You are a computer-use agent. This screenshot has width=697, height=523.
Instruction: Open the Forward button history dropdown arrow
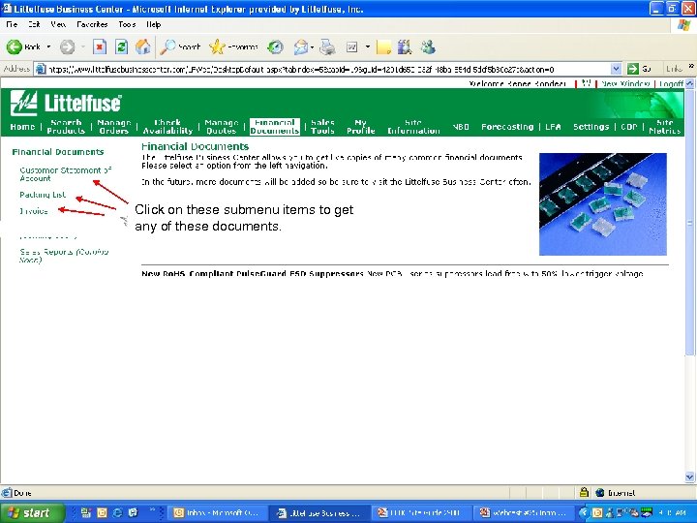(82, 46)
